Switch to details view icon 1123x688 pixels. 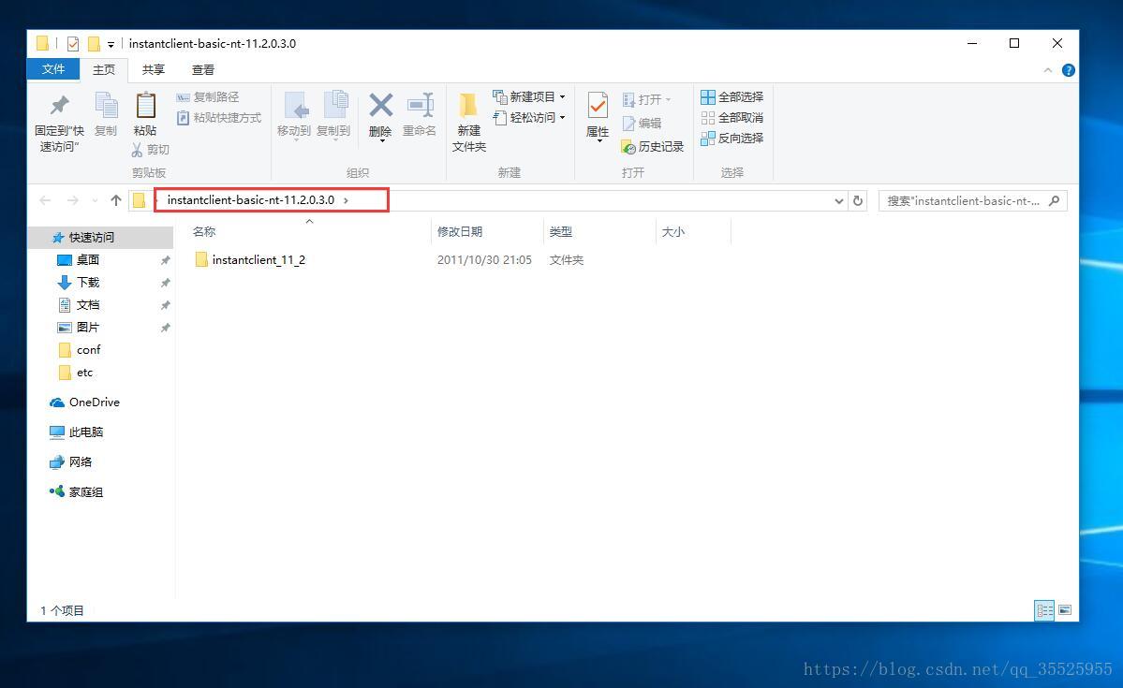(x=1045, y=610)
